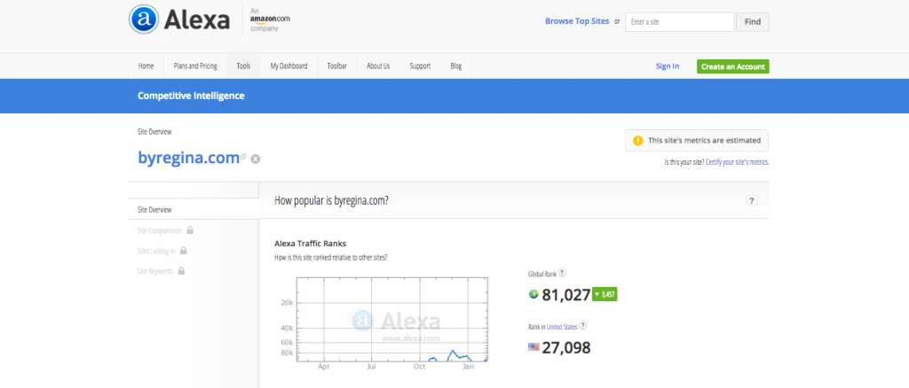Image resolution: width=909 pixels, height=388 pixels.
Task: Remove byregina.com with the gray x icon
Action: click(x=255, y=159)
